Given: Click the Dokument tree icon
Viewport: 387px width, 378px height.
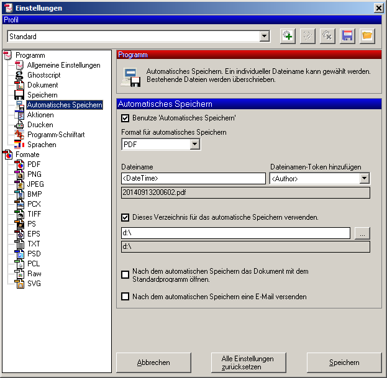Looking at the screenshot, I should click(19, 85).
